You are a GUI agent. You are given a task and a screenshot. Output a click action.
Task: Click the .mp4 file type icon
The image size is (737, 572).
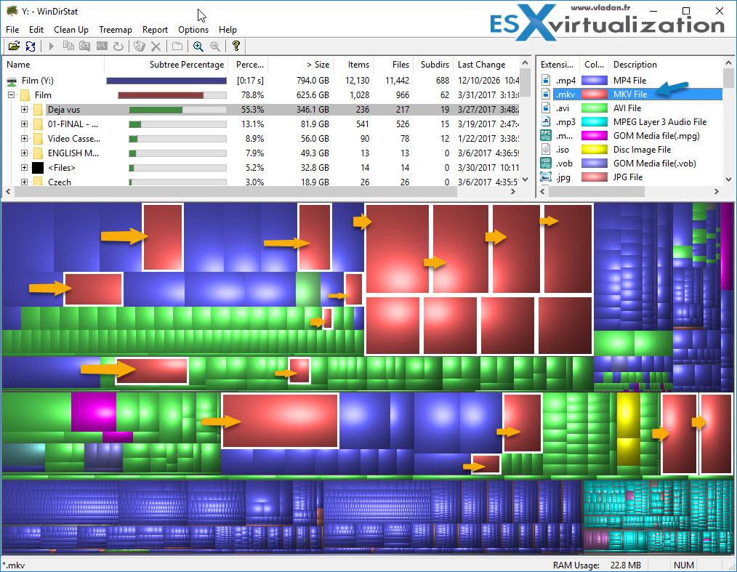[546, 81]
